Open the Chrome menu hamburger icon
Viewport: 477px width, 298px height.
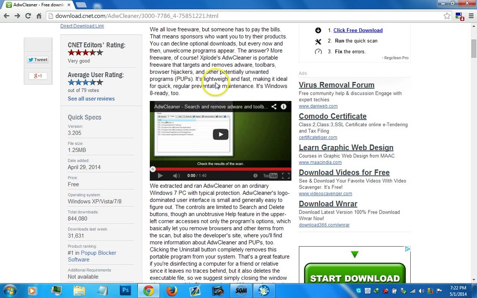(x=471, y=16)
